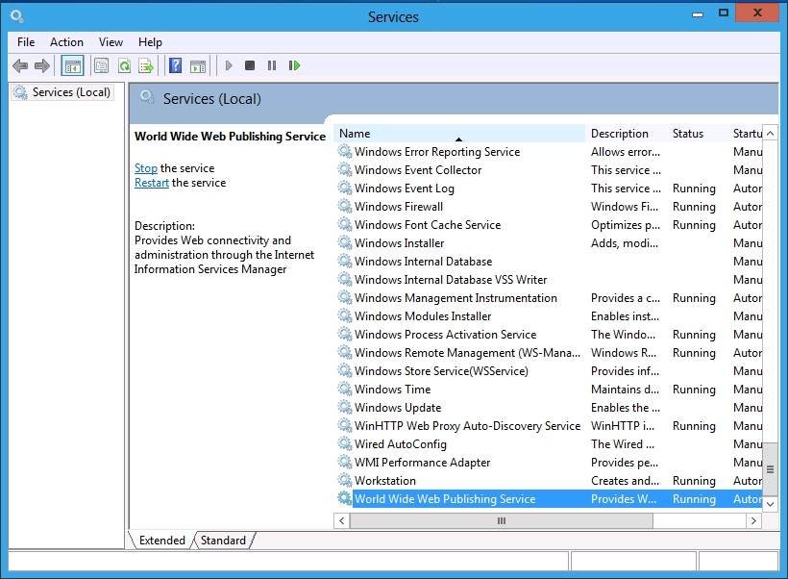
Task: Click gear icon beside World Wide Web Publishing Service
Action: coord(345,498)
